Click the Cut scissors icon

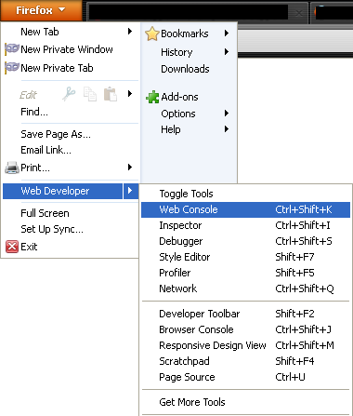click(69, 94)
